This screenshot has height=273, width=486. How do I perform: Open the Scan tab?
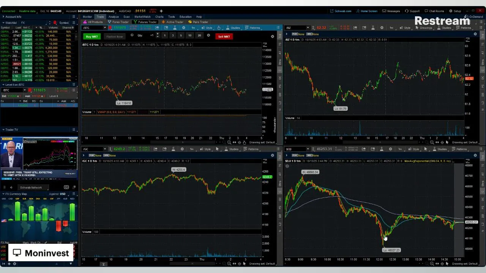(x=126, y=17)
